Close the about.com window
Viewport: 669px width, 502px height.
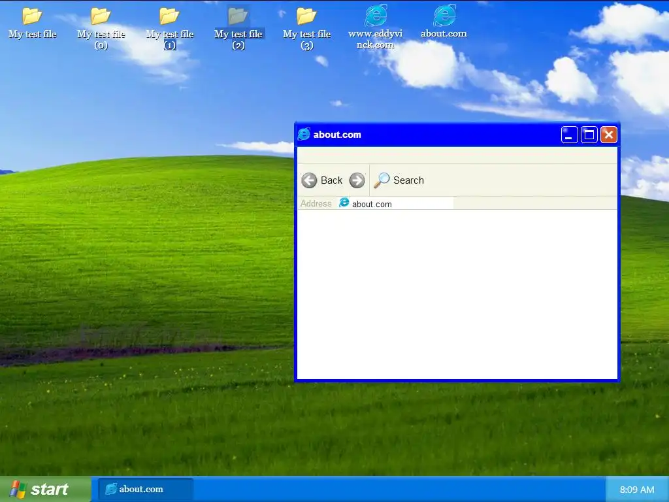[x=609, y=135]
